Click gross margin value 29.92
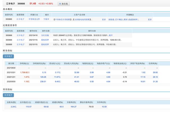Image resolution: width=170 pixels, height=113 pixels. pos(155,73)
